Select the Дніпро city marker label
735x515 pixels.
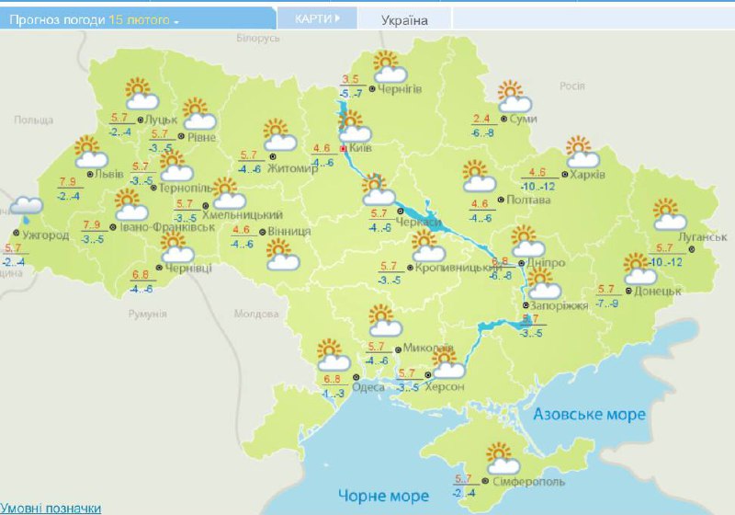[x=546, y=263]
